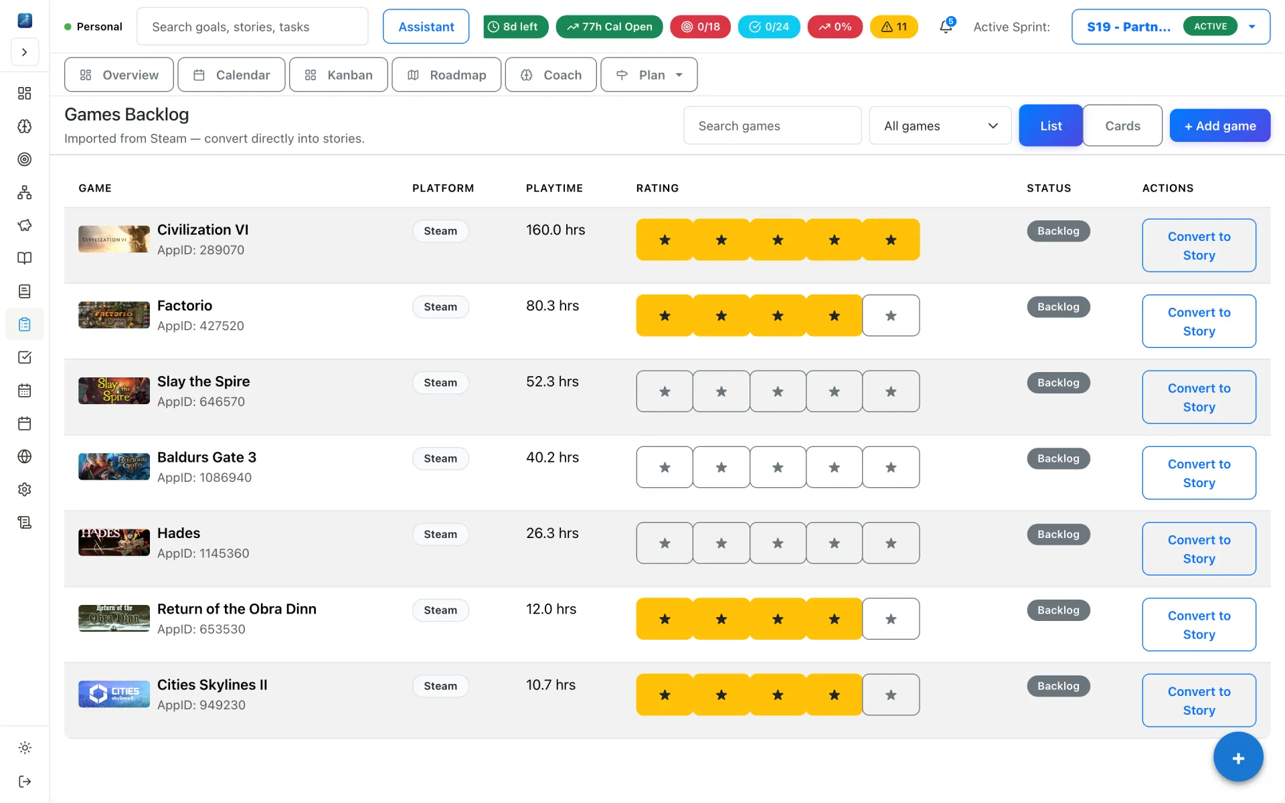Expand the left sidebar with the chevron
Screen dimensions: 1285x803
click(25, 52)
